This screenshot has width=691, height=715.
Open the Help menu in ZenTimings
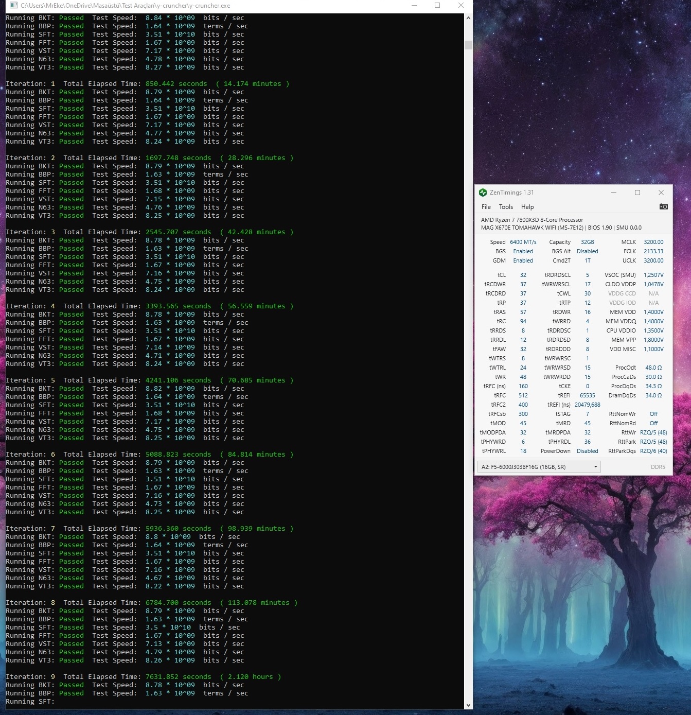[527, 207]
